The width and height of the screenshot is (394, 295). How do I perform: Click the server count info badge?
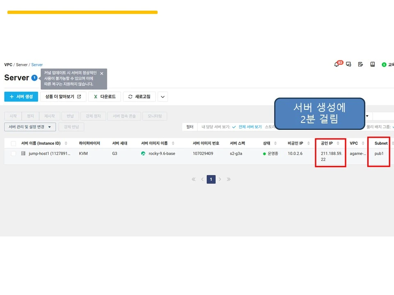coord(34,78)
